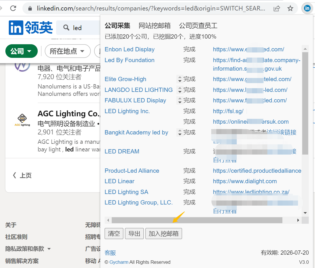Click the 完成 status for LED DREAM
Image resolution: width=315 pixels, height=268 pixels.
[189, 151]
